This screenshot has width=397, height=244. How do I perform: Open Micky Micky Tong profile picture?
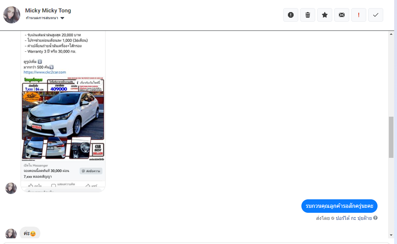(12, 15)
